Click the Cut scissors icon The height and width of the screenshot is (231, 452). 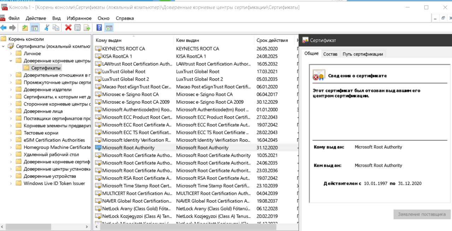pyautogui.click(x=46, y=28)
